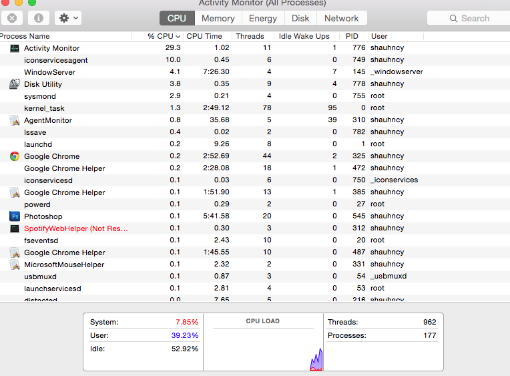Viewport: 510px width, 376px height.
Task: Click the User 39.23% statistic
Action: coord(144,335)
